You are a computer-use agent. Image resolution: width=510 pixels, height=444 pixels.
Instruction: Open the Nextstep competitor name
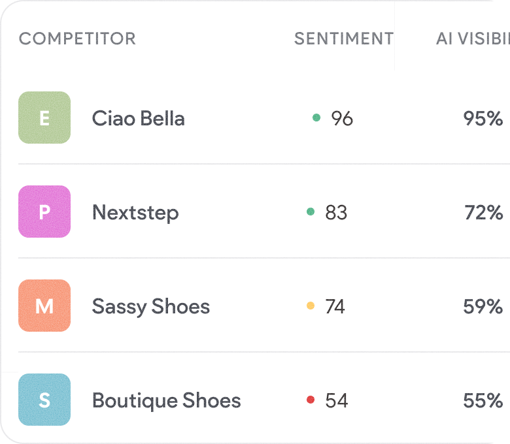point(135,213)
